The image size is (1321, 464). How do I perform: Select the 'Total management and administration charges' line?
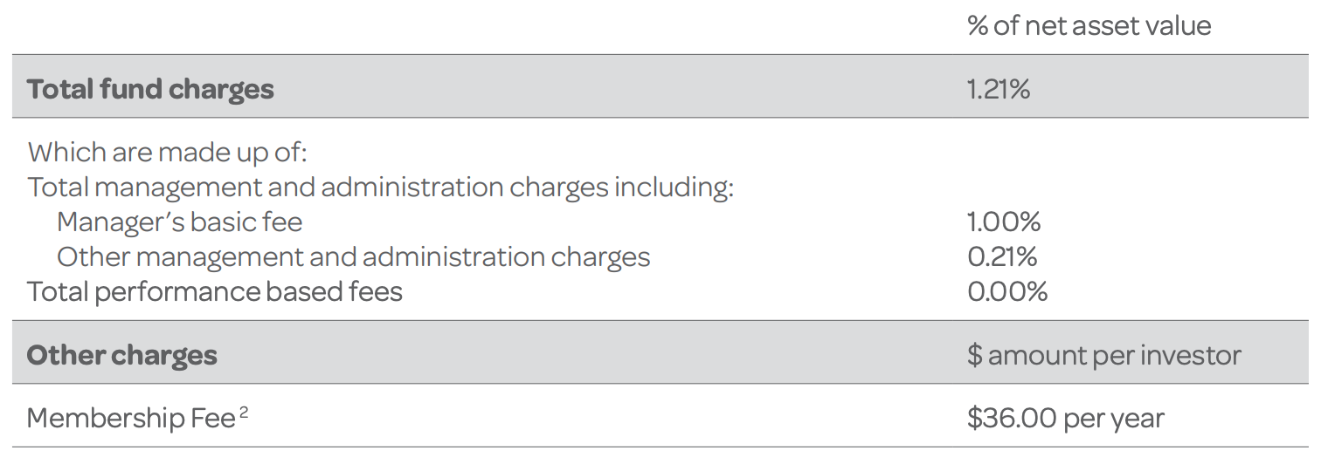click(380, 188)
